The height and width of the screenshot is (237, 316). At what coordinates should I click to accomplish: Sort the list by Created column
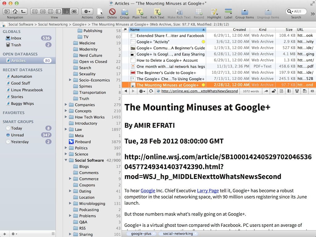pyautogui.click(x=239, y=30)
